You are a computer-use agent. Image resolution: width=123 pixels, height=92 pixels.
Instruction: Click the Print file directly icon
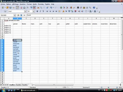pyautogui.click(x=24, y=8)
